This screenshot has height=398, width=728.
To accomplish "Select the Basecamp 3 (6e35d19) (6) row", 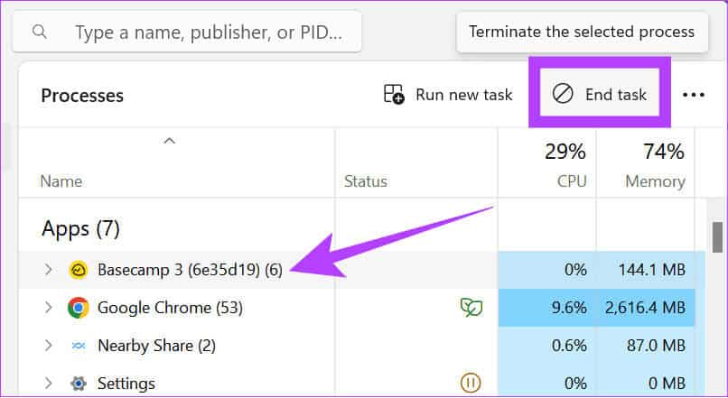I will tap(362, 270).
